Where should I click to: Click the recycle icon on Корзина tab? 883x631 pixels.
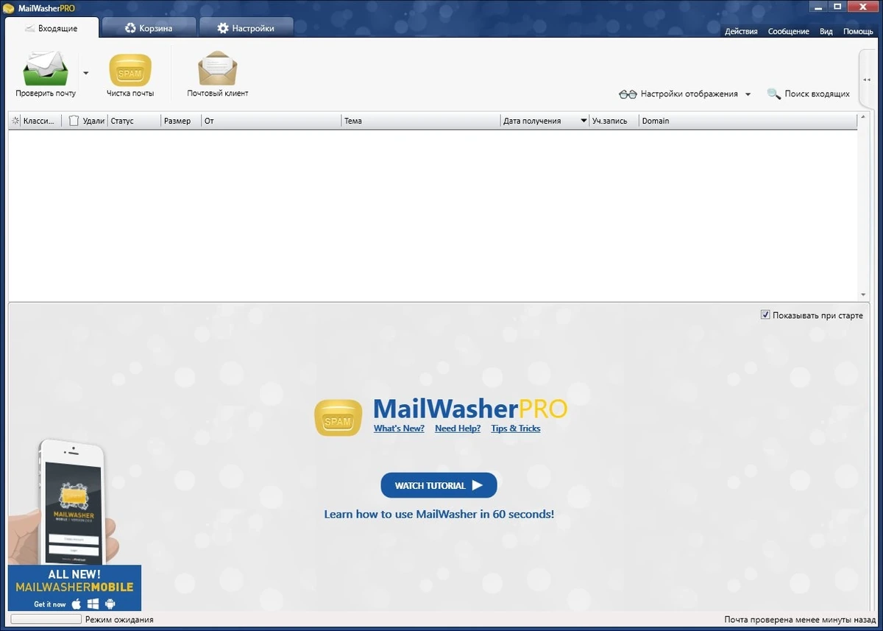tap(131, 28)
